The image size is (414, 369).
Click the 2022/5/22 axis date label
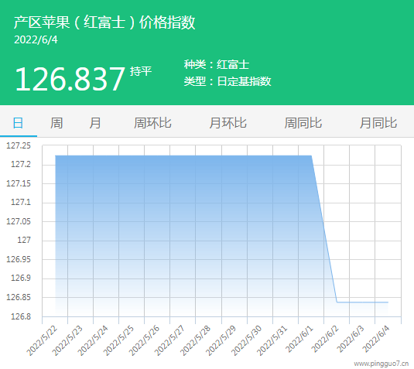tap(42, 340)
